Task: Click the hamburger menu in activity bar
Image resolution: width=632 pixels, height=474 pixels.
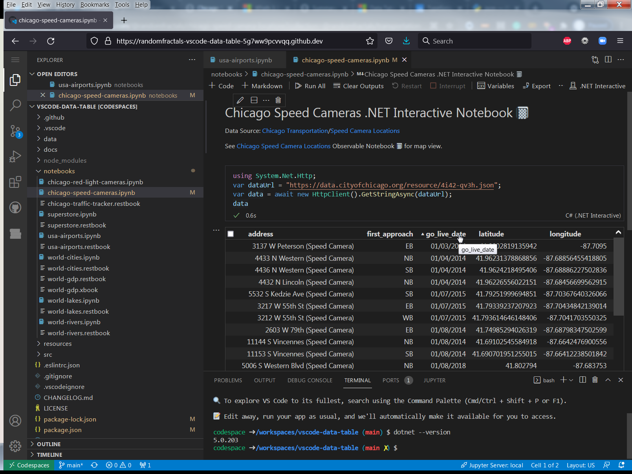Action: pos(15,60)
